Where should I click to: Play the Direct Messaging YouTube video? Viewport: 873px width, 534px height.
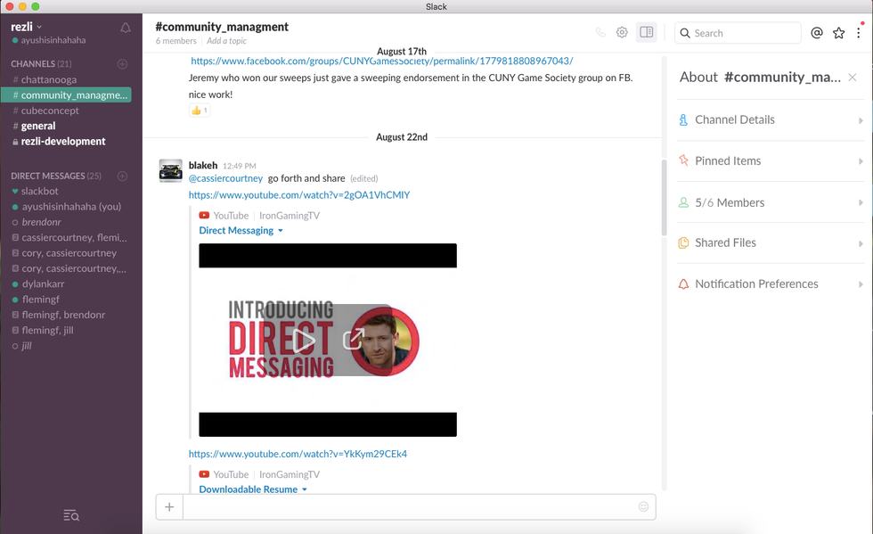tap(305, 340)
